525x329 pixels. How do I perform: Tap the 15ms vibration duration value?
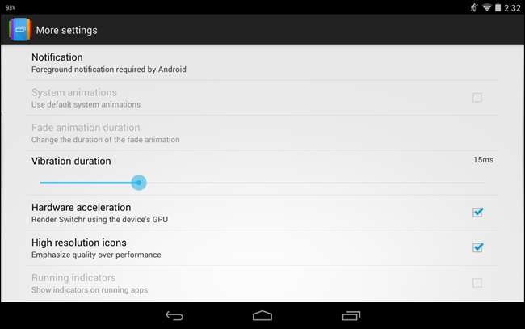click(483, 160)
